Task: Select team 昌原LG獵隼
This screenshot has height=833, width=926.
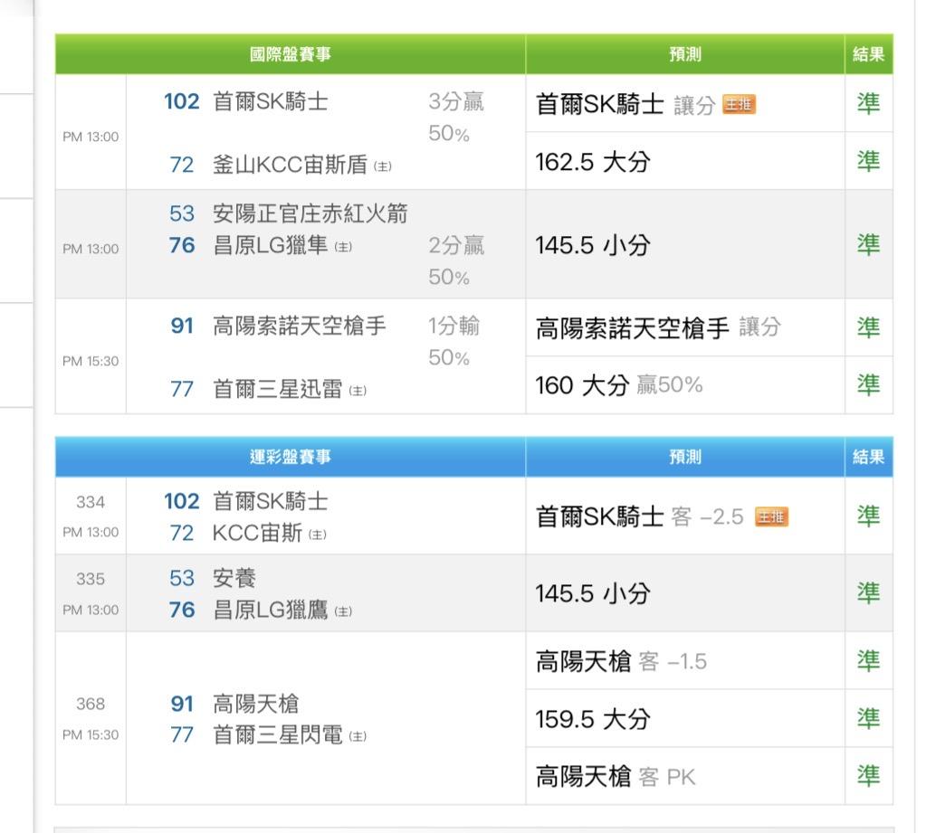Action: tap(271, 245)
